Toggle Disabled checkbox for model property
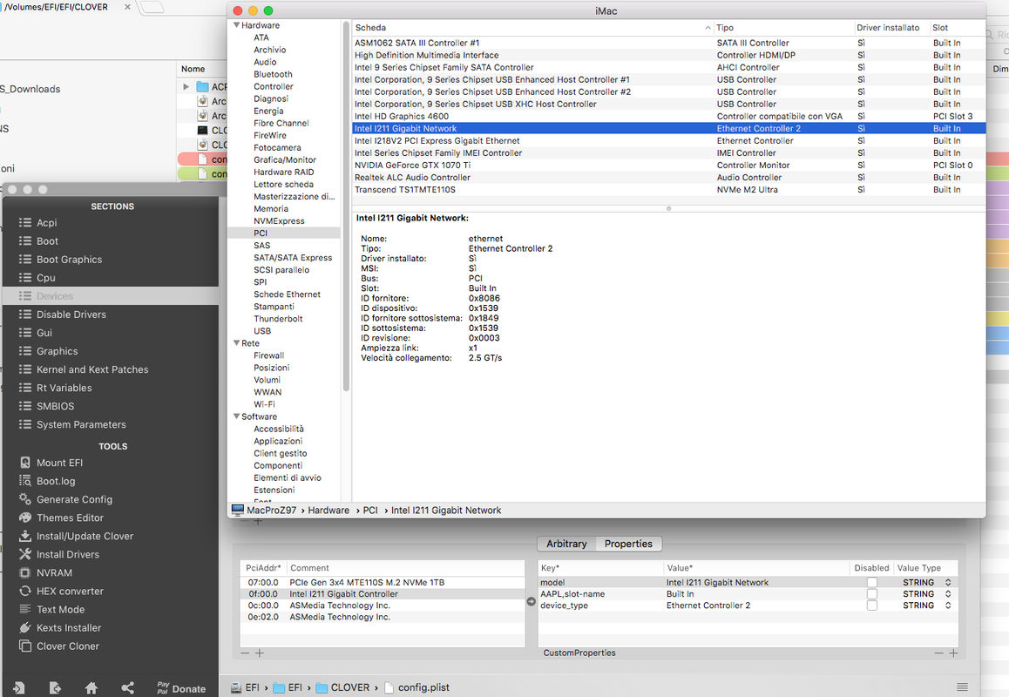The height and width of the screenshot is (697, 1009). pos(872,583)
